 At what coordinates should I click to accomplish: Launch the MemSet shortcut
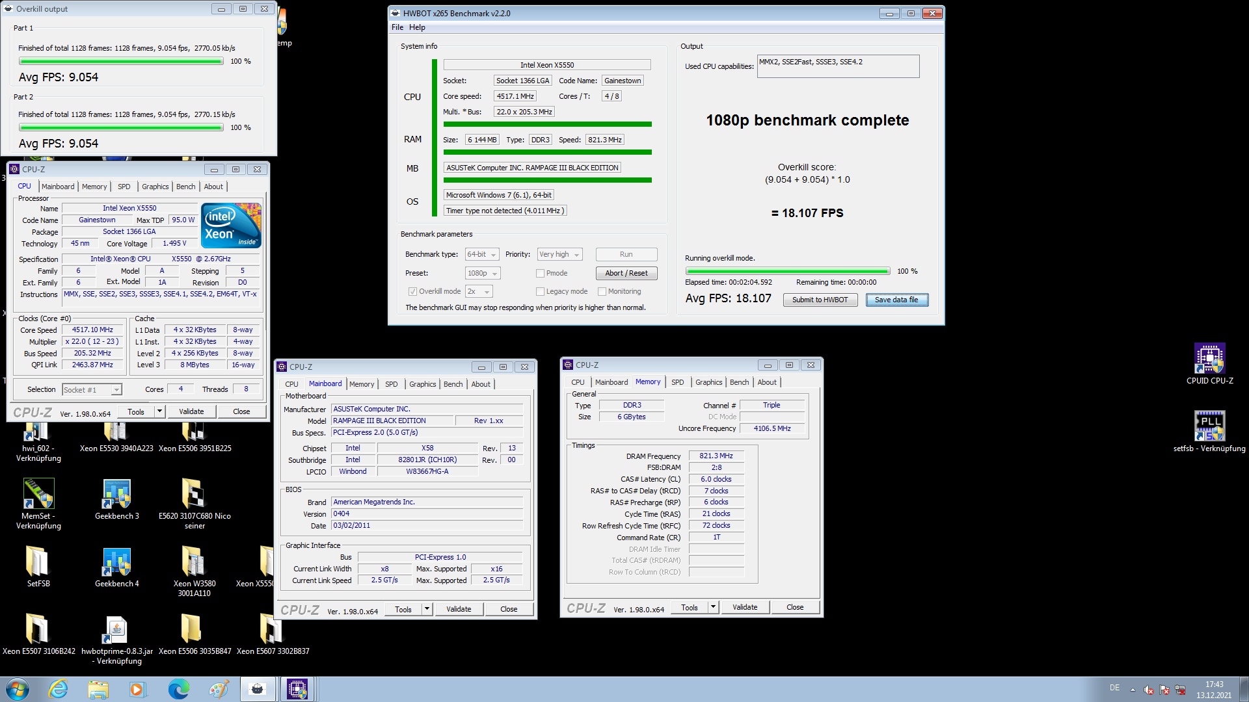38,504
